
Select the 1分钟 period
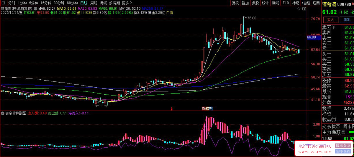(22, 3)
